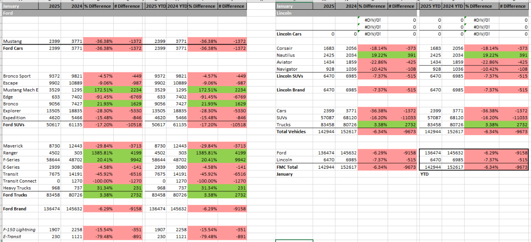Image resolution: width=531 pixels, height=242 pixels.
Task: Click the Ford table's January header cell
Action: click(20, 6)
